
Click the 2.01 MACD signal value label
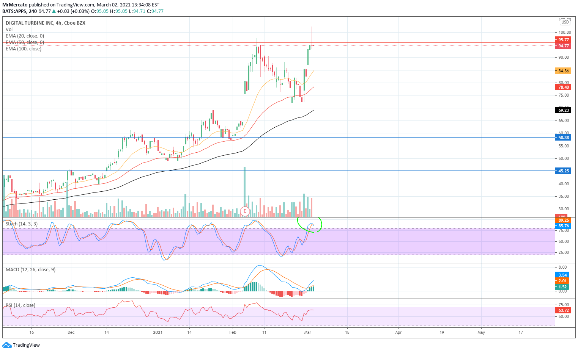(x=562, y=281)
